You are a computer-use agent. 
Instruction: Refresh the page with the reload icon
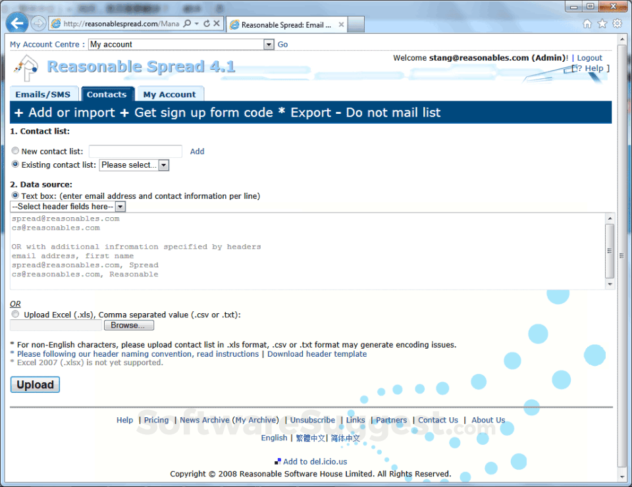pos(207,24)
